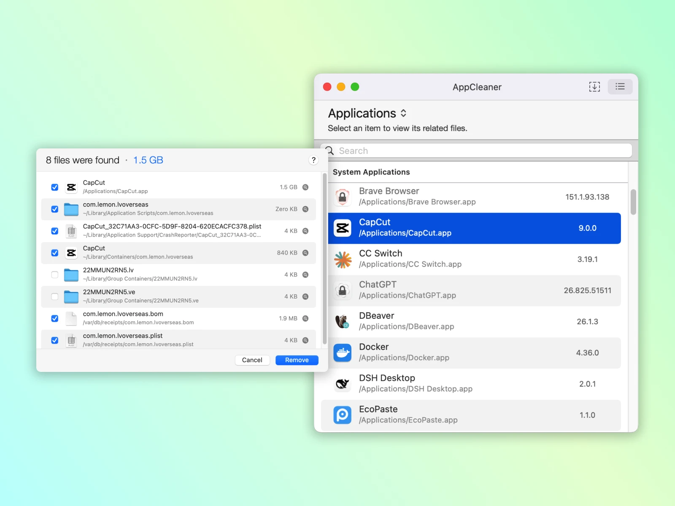This screenshot has width=675, height=506.
Task: Click the applications list scrollbar thumb
Action: pyautogui.click(x=633, y=202)
